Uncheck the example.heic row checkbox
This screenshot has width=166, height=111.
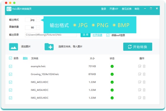pyautogui.click(x=10, y=66)
